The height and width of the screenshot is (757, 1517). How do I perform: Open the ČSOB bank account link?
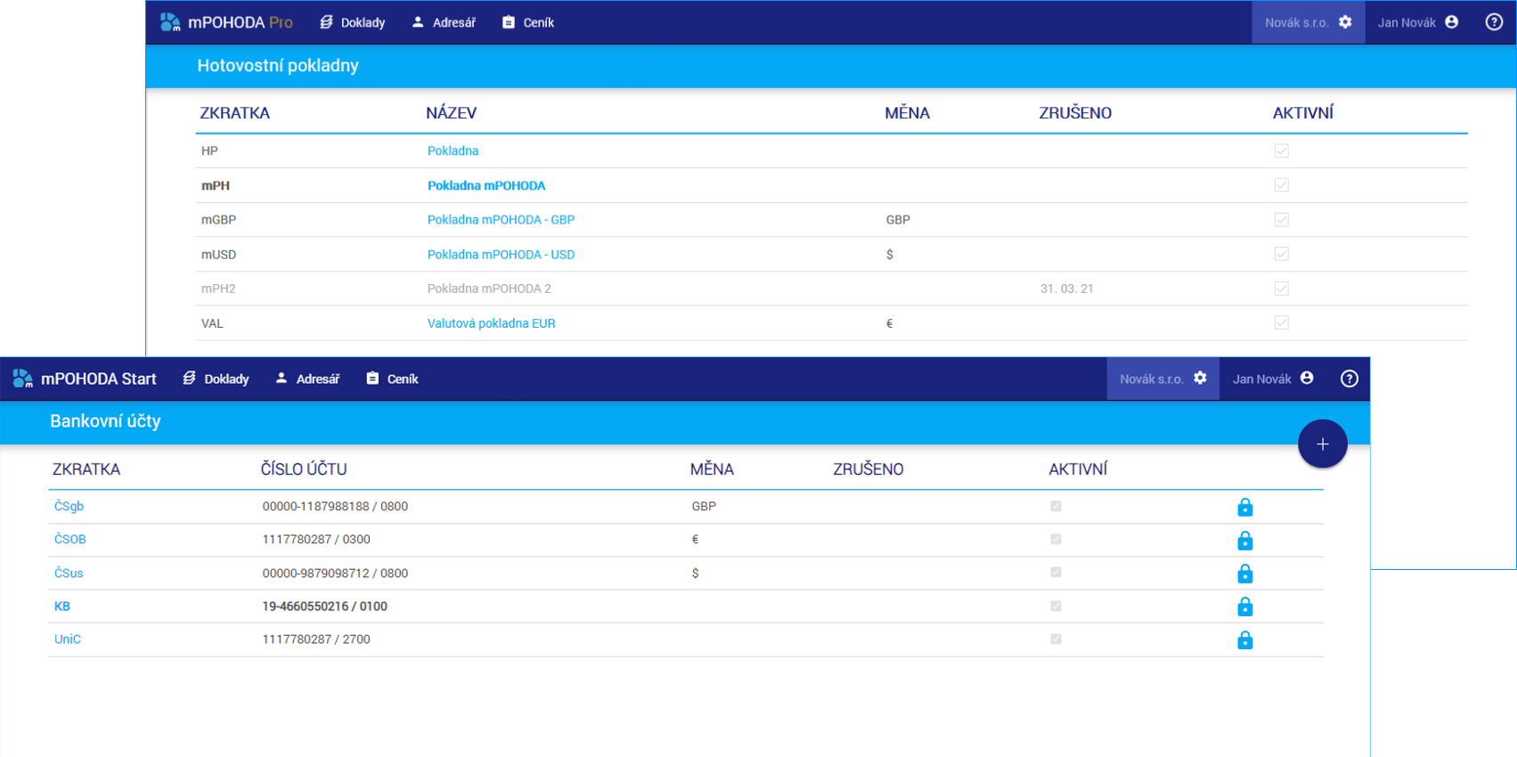70,539
